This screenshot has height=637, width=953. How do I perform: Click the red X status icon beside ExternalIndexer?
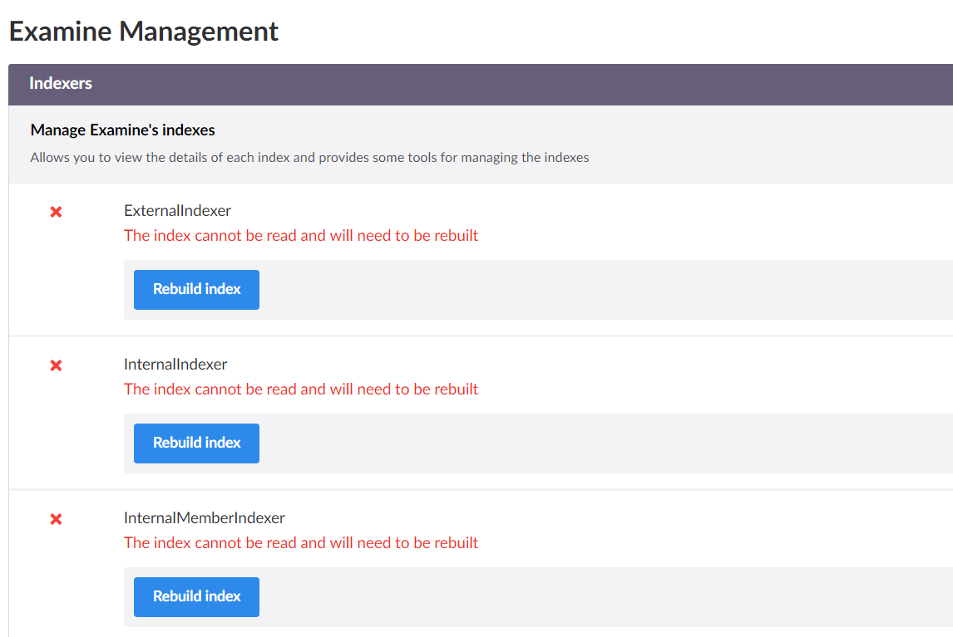[x=56, y=212]
